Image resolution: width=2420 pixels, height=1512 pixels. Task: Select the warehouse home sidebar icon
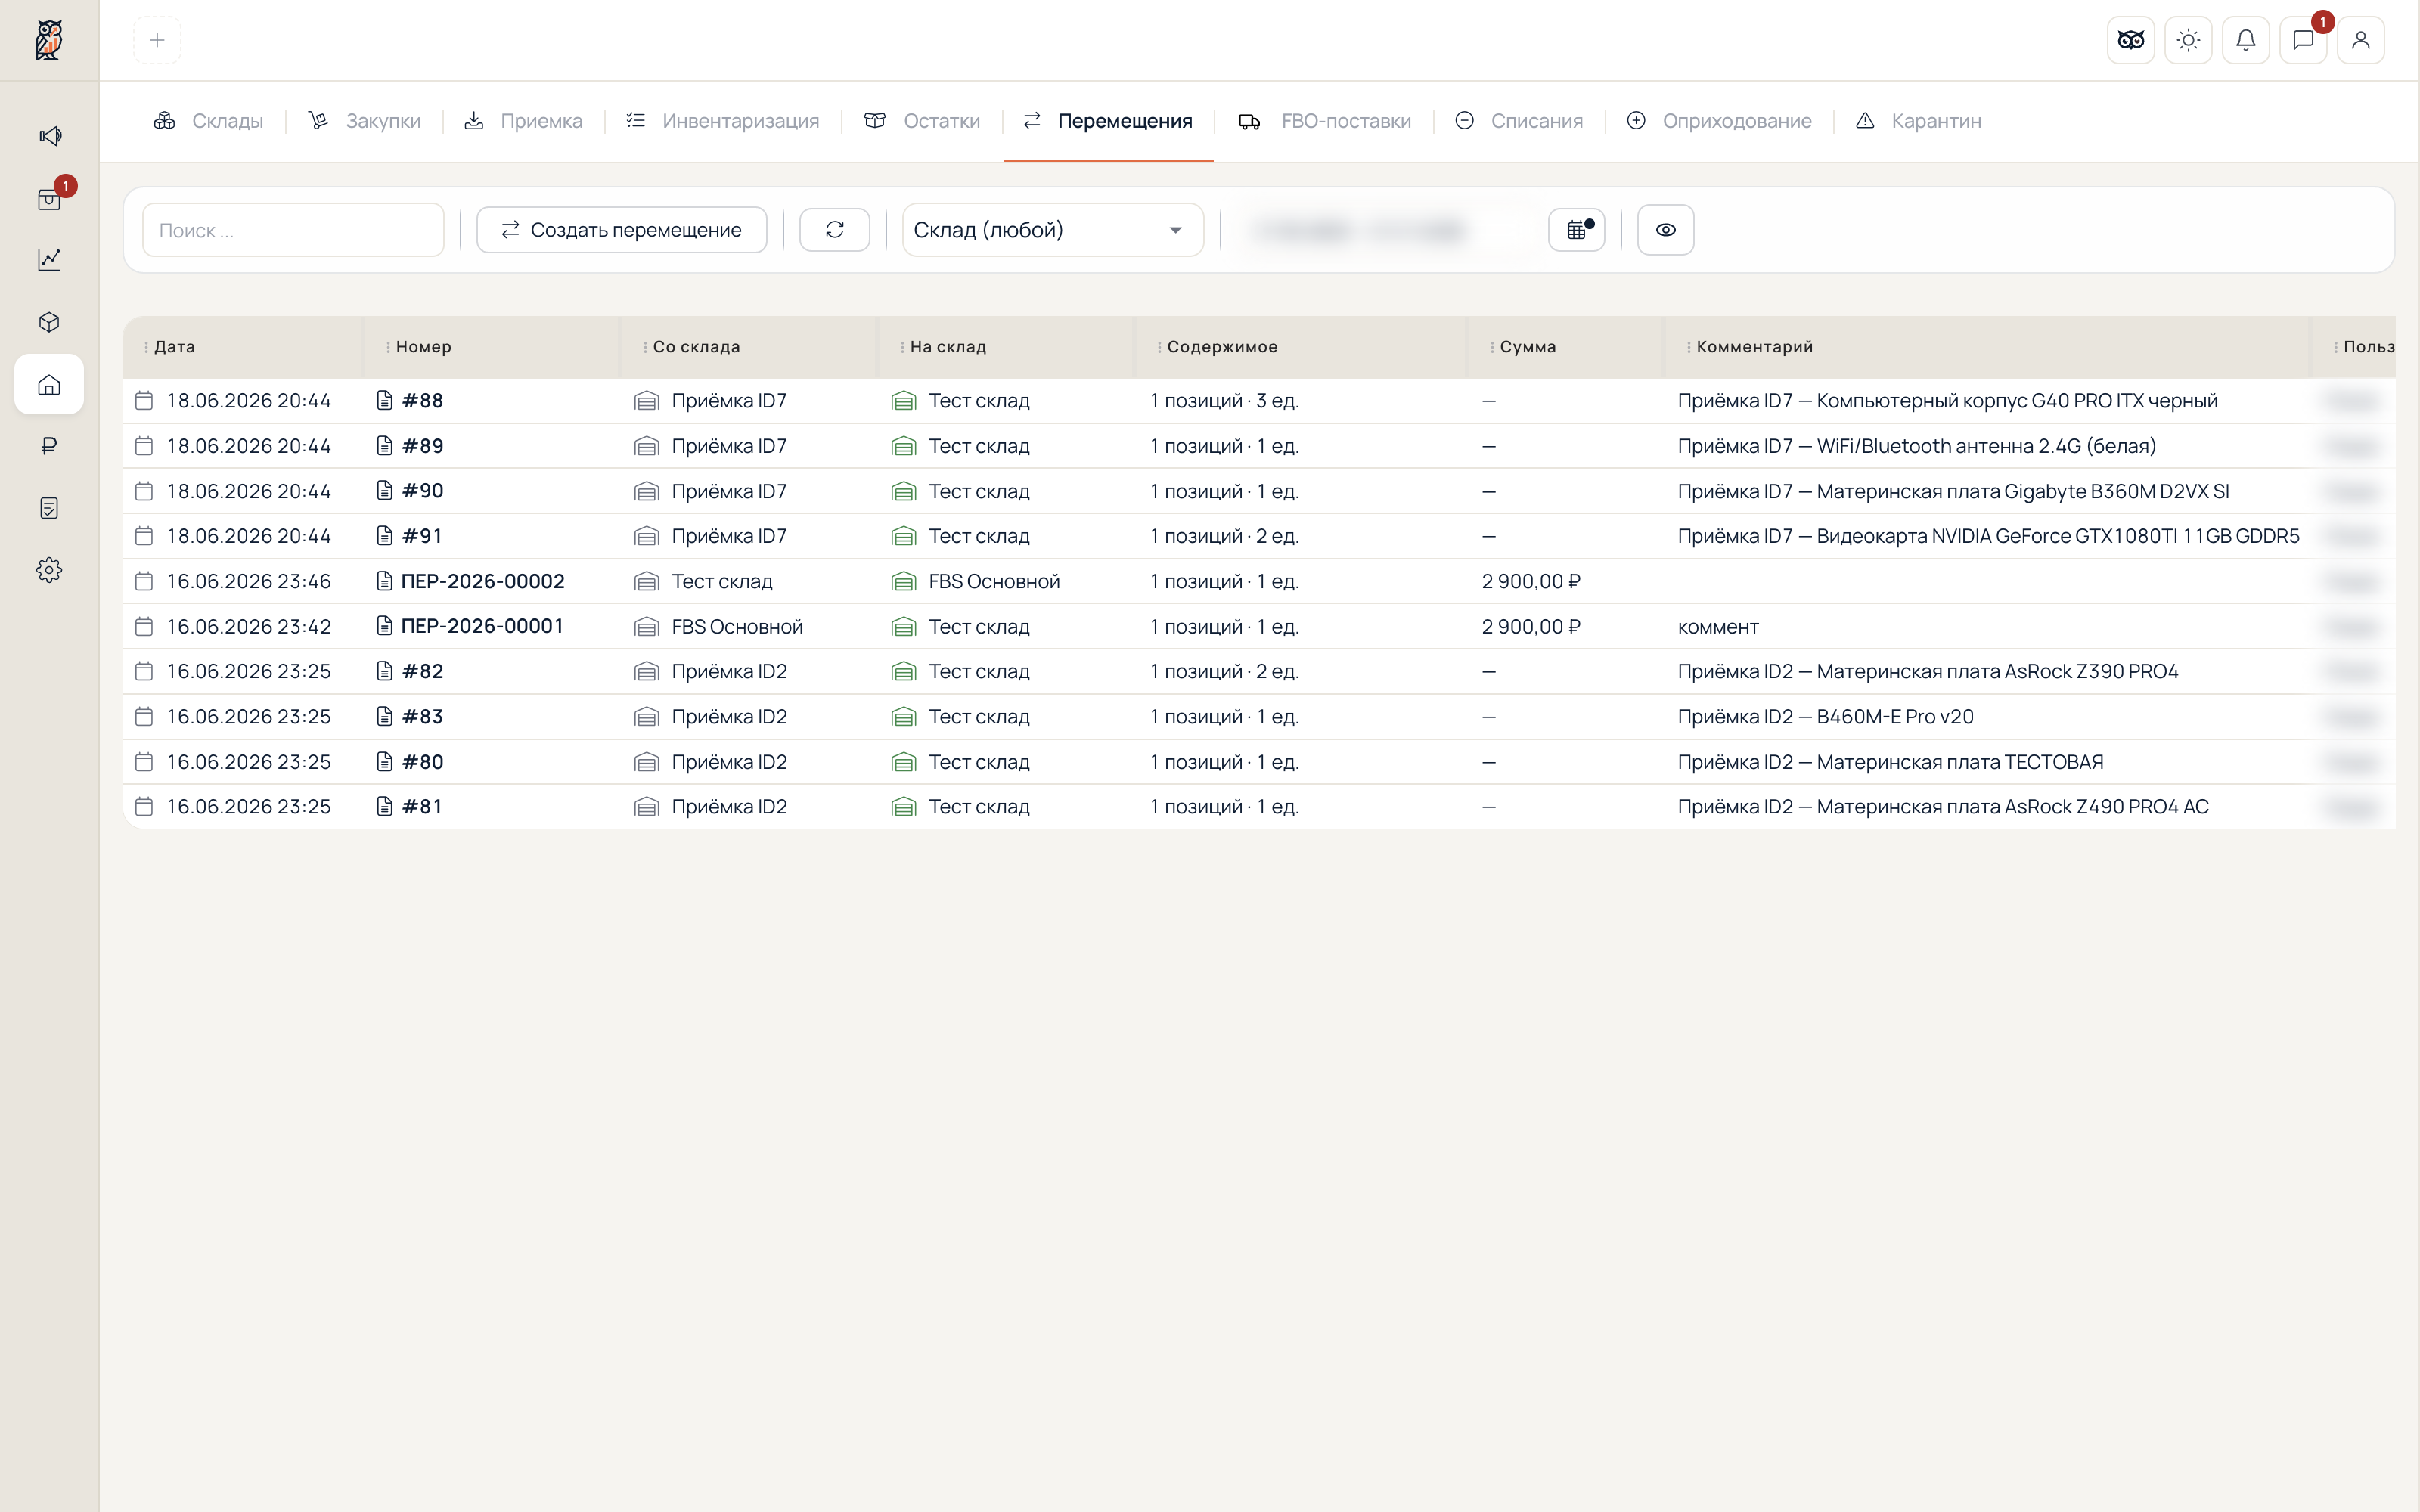pos(49,385)
